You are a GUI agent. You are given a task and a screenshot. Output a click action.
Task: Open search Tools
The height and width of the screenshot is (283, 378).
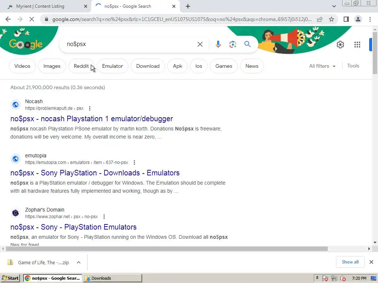tap(353, 66)
